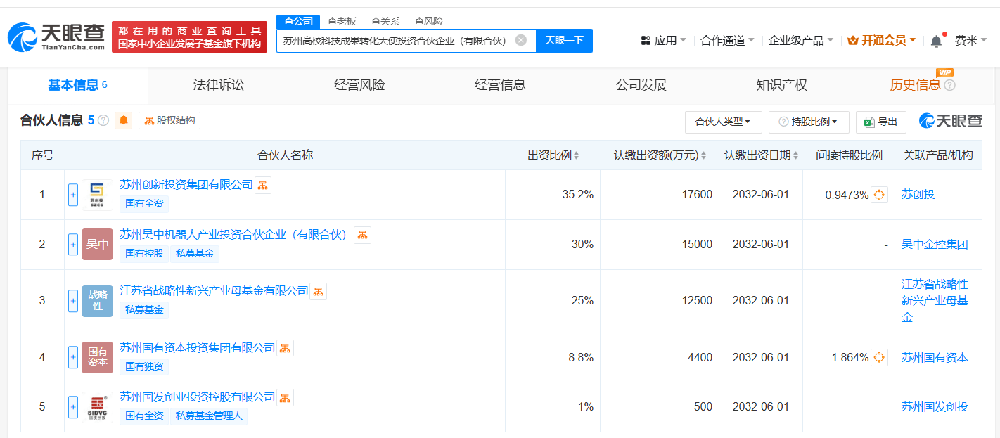Select the 查老板 search tab
Image resolution: width=1000 pixels, height=438 pixels.
342,21
